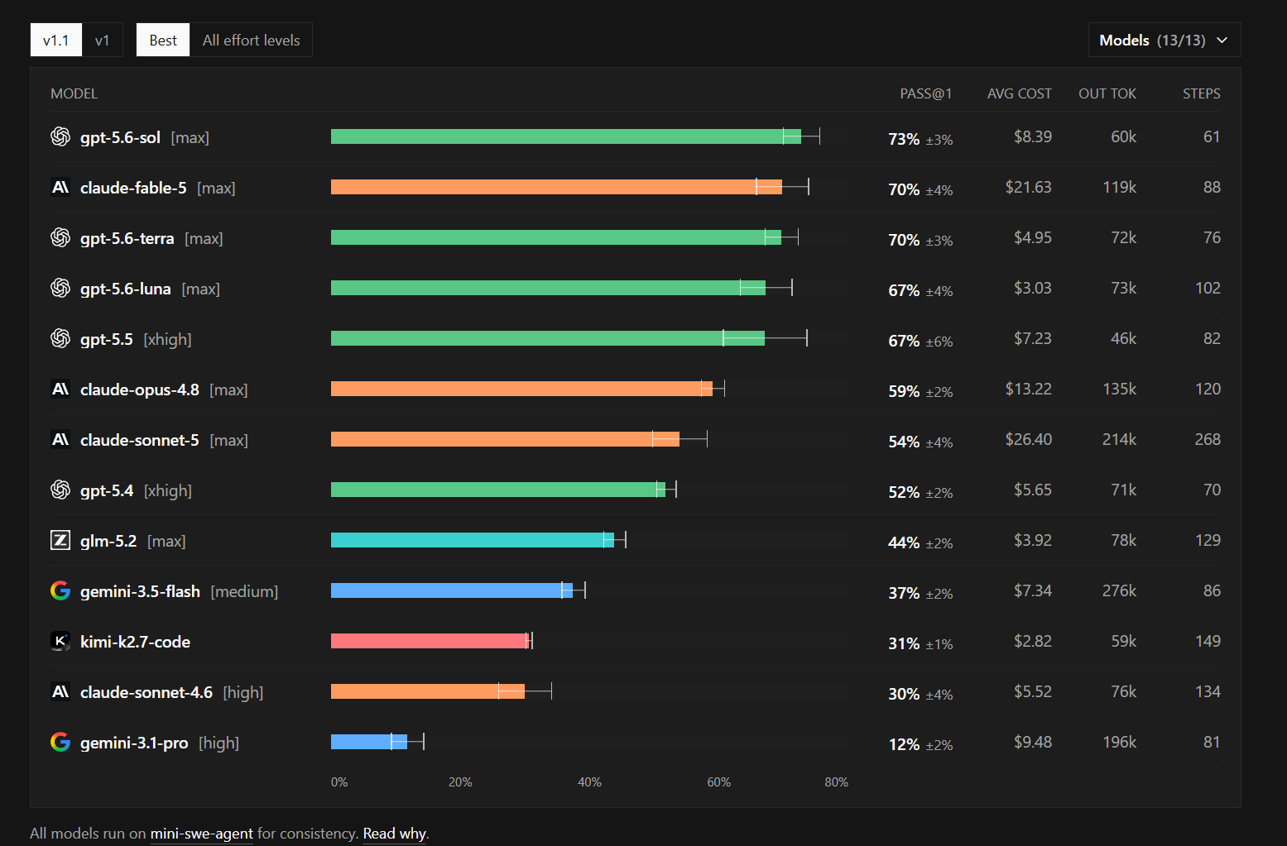The image size is (1287, 846).
Task: Click the Anthropic logo beside claude-sonnet-5
Action: point(60,439)
